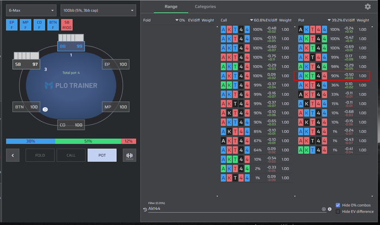Viewport: 380px width, 225px height.
Task: Switch to the Categories tab
Action: (x=205, y=7)
